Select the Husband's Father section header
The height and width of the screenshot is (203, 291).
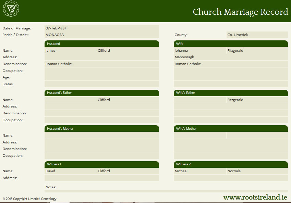(101, 93)
